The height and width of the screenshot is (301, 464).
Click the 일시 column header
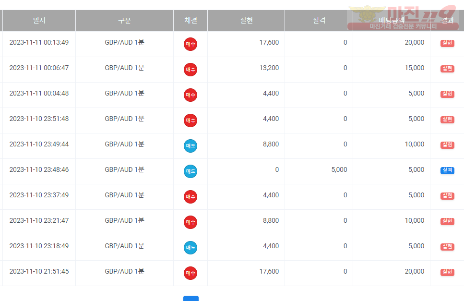pos(39,21)
